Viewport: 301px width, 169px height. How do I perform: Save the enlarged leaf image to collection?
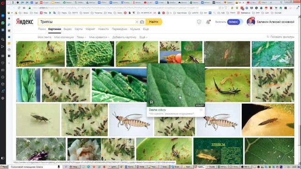[151, 102]
